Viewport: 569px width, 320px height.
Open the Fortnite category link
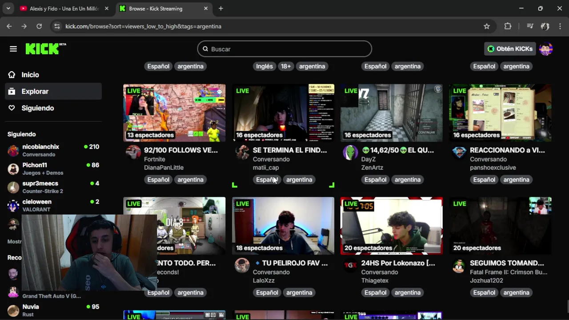[155, 159]
